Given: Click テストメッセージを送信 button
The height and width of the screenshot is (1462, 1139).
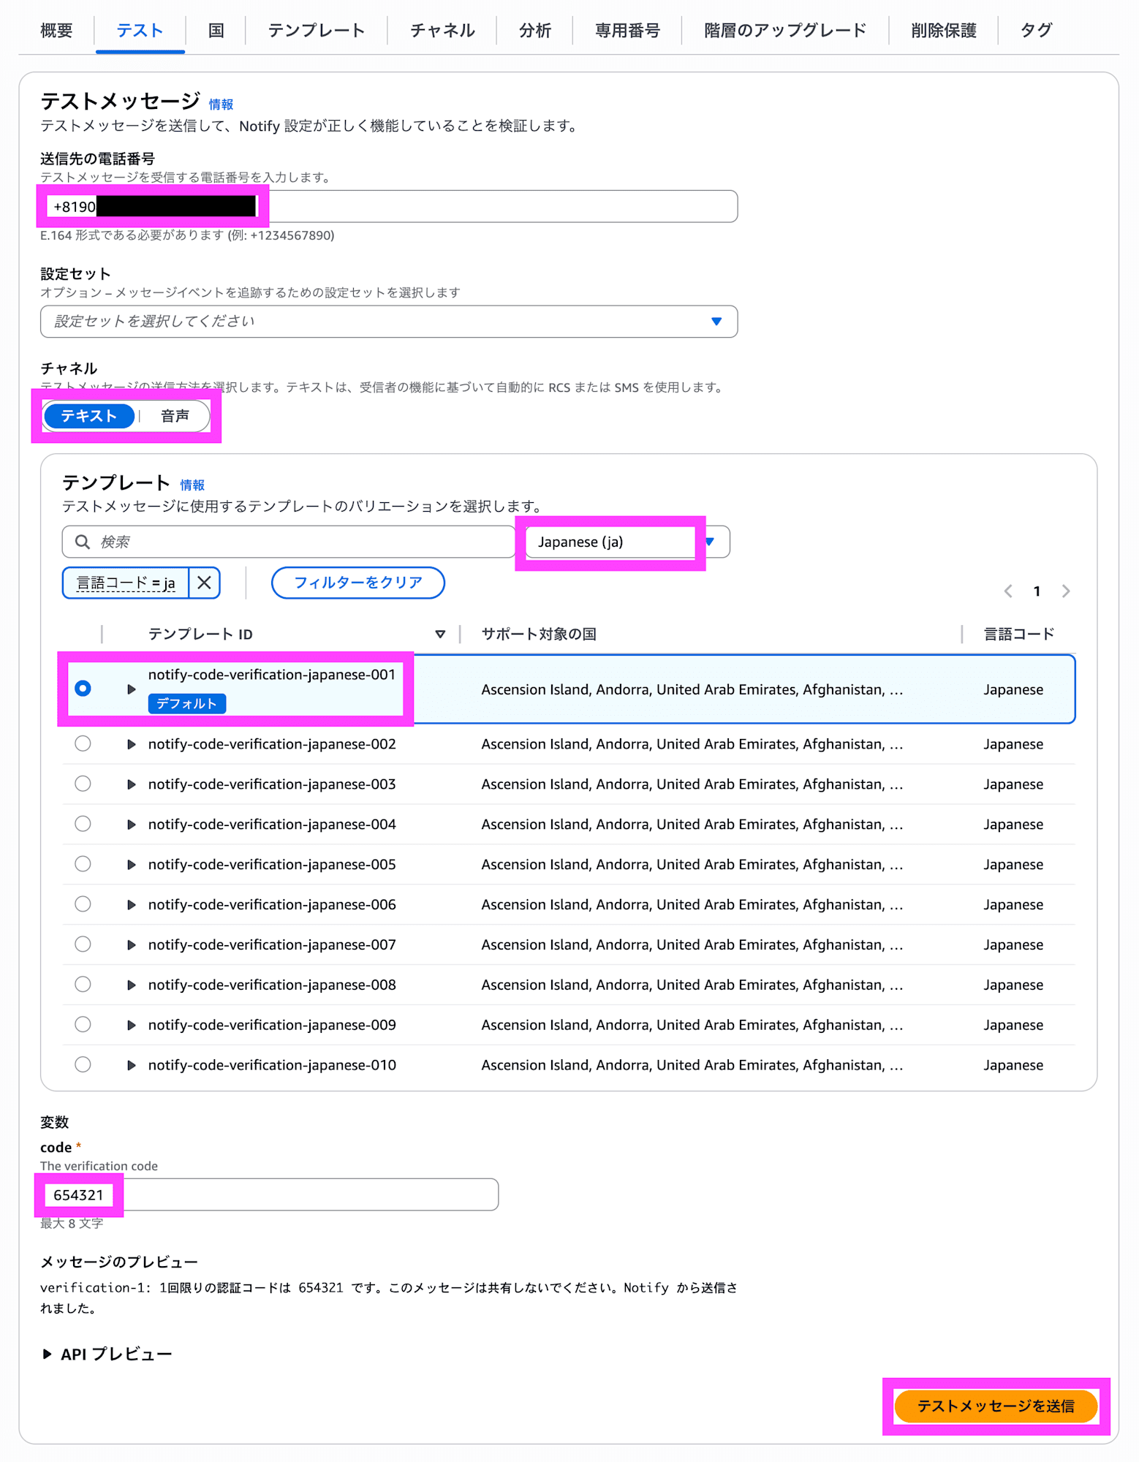Looking at the screenshot, I should point(996,1406).
